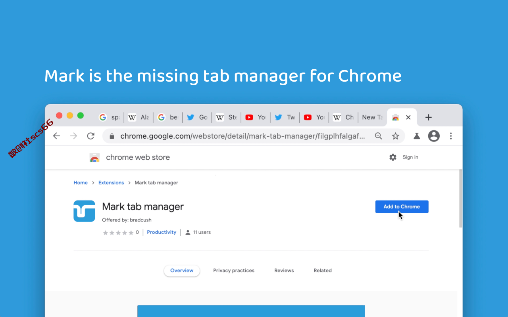Click 'chrome web store' header text

(x=138, y=157)
